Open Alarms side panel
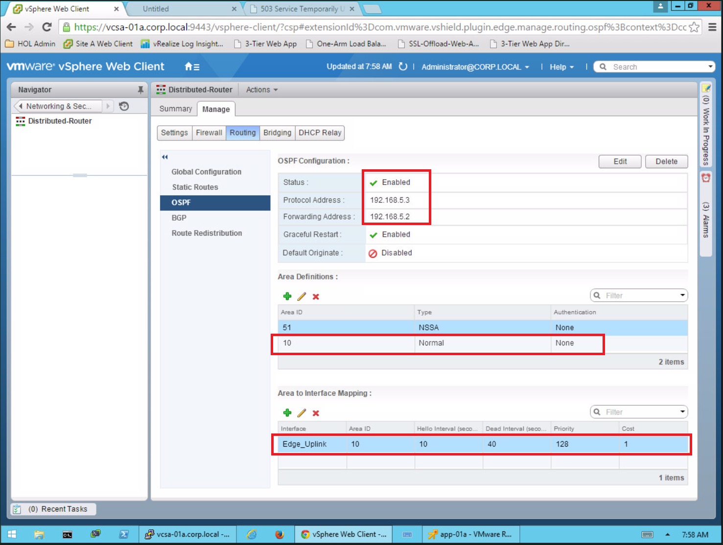This screenshot has width=723, height=545. pyautogui.click(x=706, y=213)
